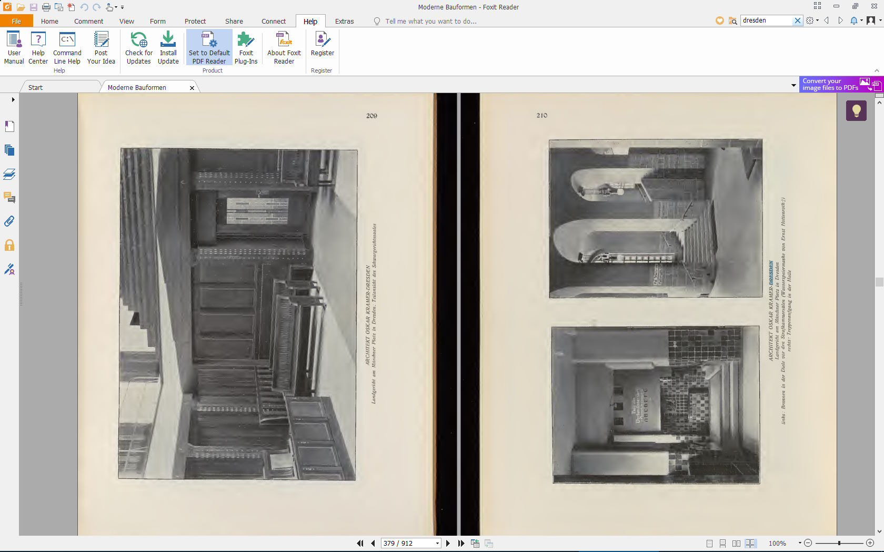Open the Protect ribbon tab
Viewport: 884px width, 552px height.
coord(195,21)
